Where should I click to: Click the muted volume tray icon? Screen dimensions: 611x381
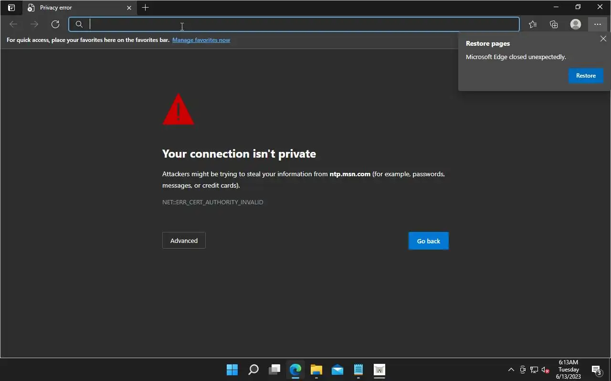tap(546, 370)
